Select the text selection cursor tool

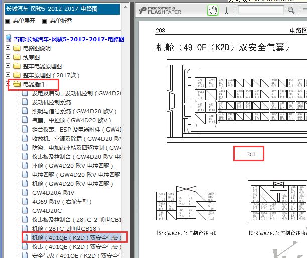[x=226, y=10]
